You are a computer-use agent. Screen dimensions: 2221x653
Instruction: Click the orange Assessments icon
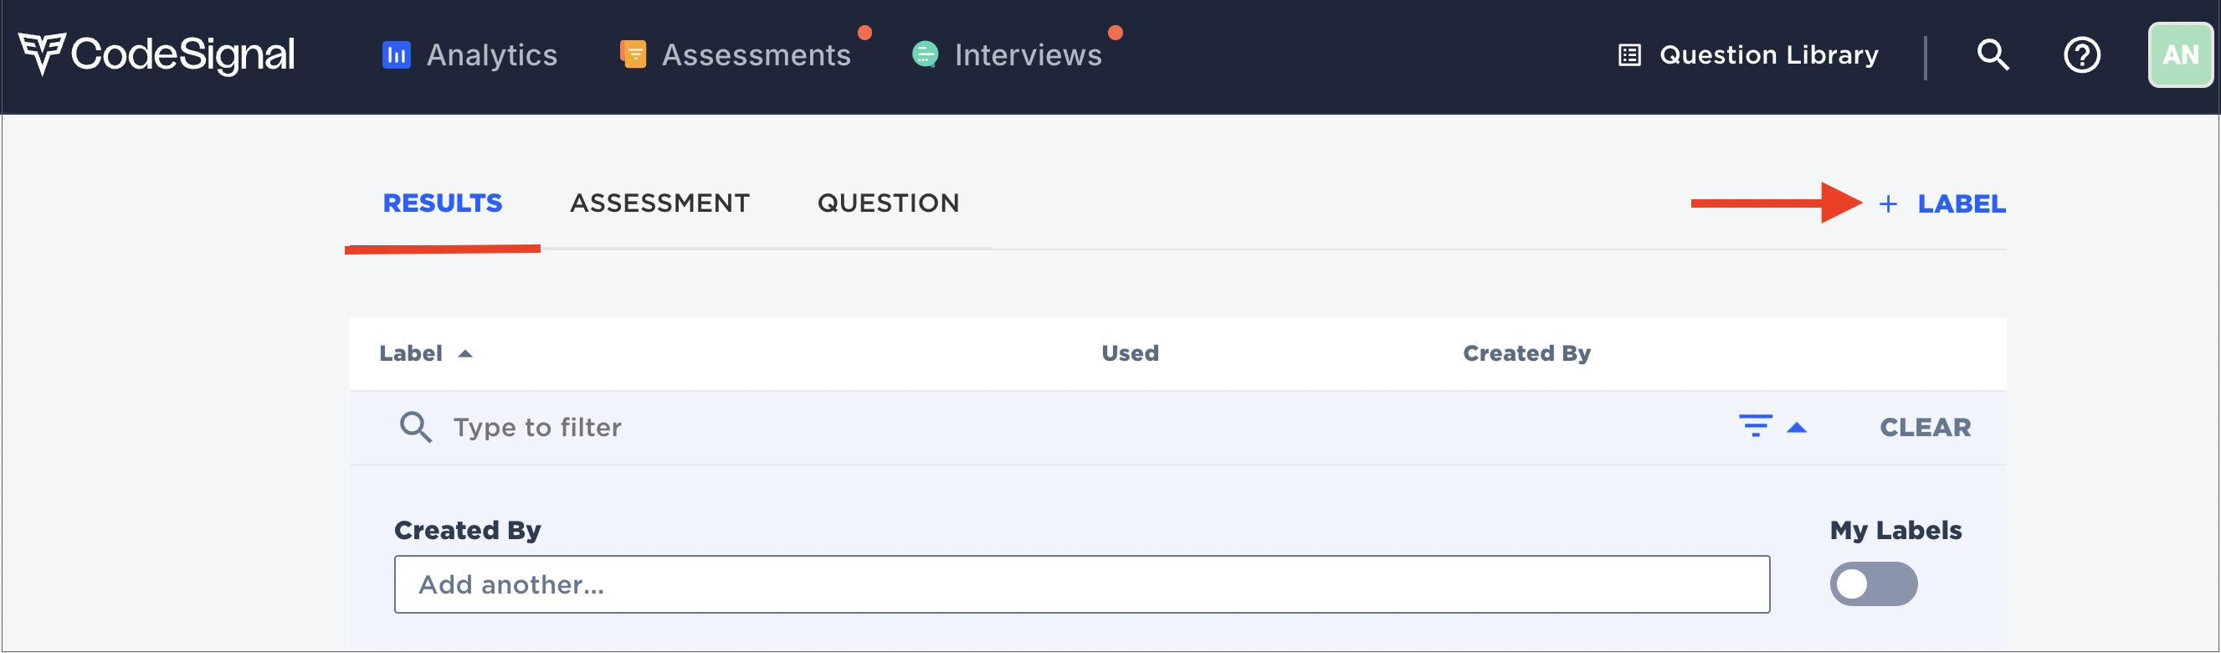[633, 54]
